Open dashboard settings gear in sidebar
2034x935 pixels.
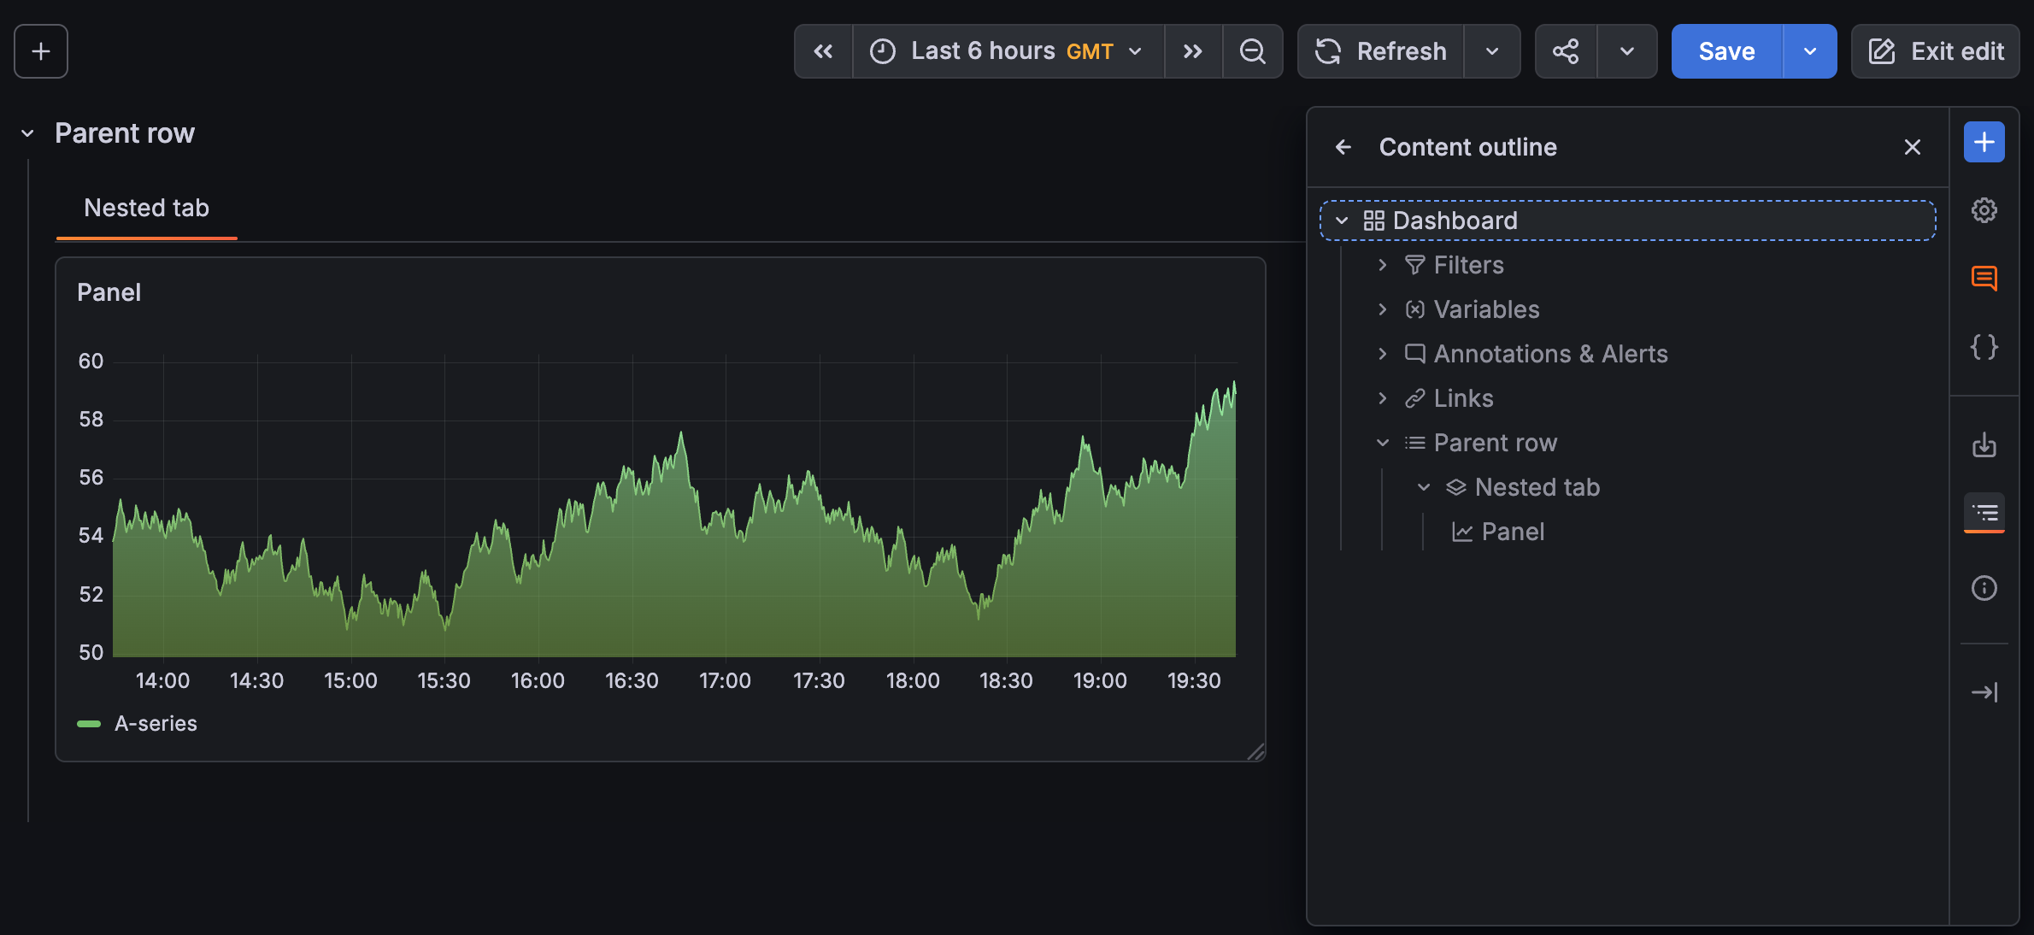tap(1984, 210)
